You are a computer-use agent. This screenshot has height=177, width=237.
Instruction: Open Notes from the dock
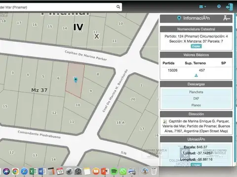click(x=87, y=172)
